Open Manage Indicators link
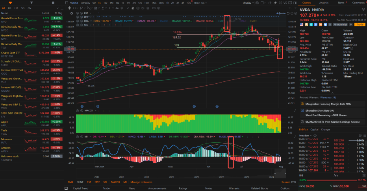Screen dimensions: 367x191 click(141, 182)
